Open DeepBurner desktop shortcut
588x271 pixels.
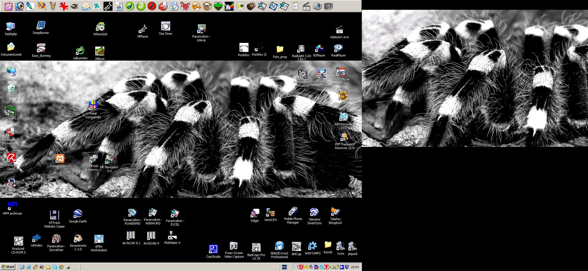pos(41,28)
